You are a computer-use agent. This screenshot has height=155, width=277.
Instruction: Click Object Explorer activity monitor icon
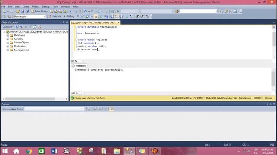(x=39, y=27)
